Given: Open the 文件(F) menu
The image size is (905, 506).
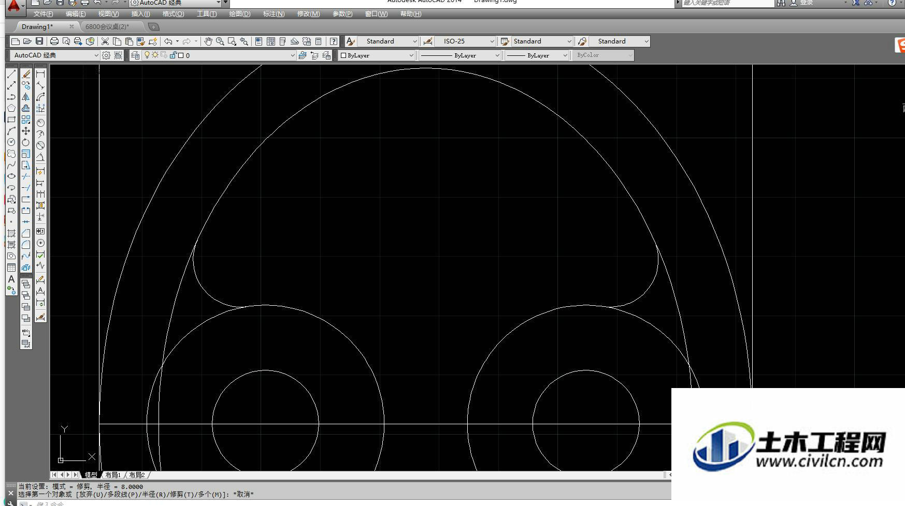Looking at the screenshot, I should coord(43,14).
